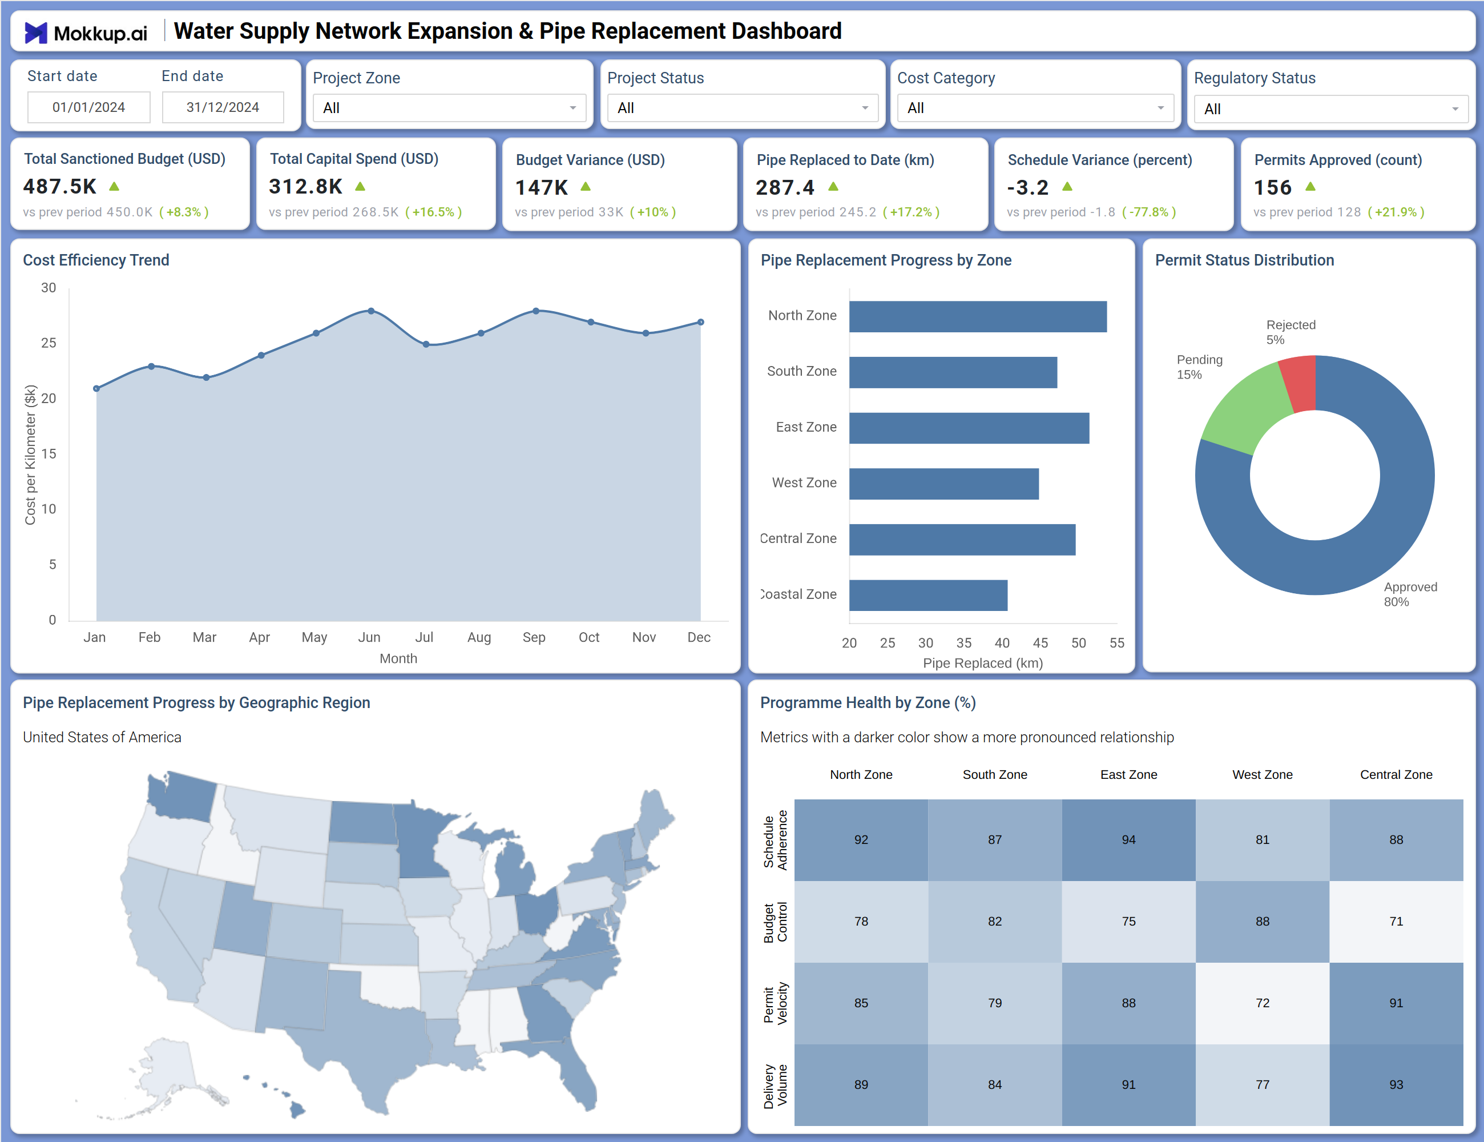
Task: Click the Jan data point on cost trend
Action: pyautogui.click(x=96, y=388)
